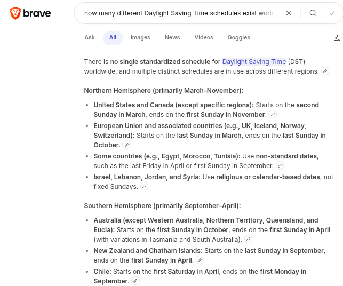Image resolution: width=343 pixels, height=286 pixels.
Task: Click the checkmark icon beside search bar
Action: tap(332, 13)
